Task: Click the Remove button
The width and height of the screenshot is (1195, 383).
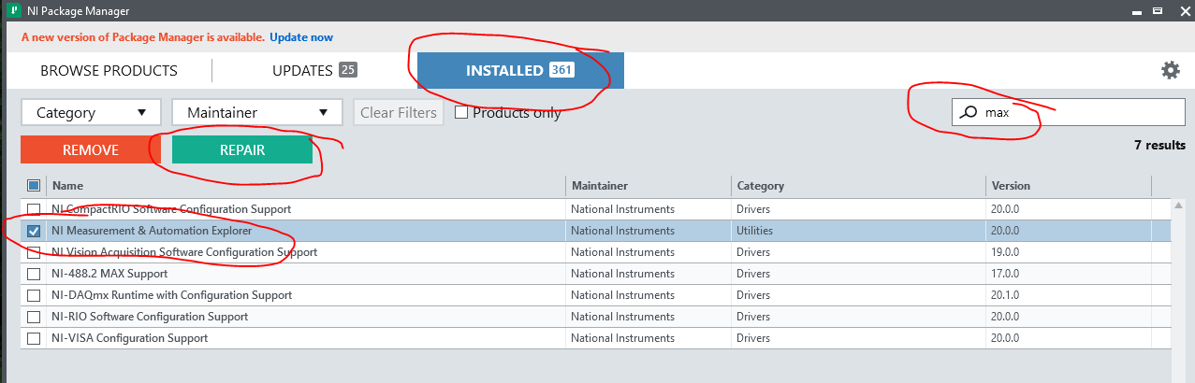Action: coord(91,149)
